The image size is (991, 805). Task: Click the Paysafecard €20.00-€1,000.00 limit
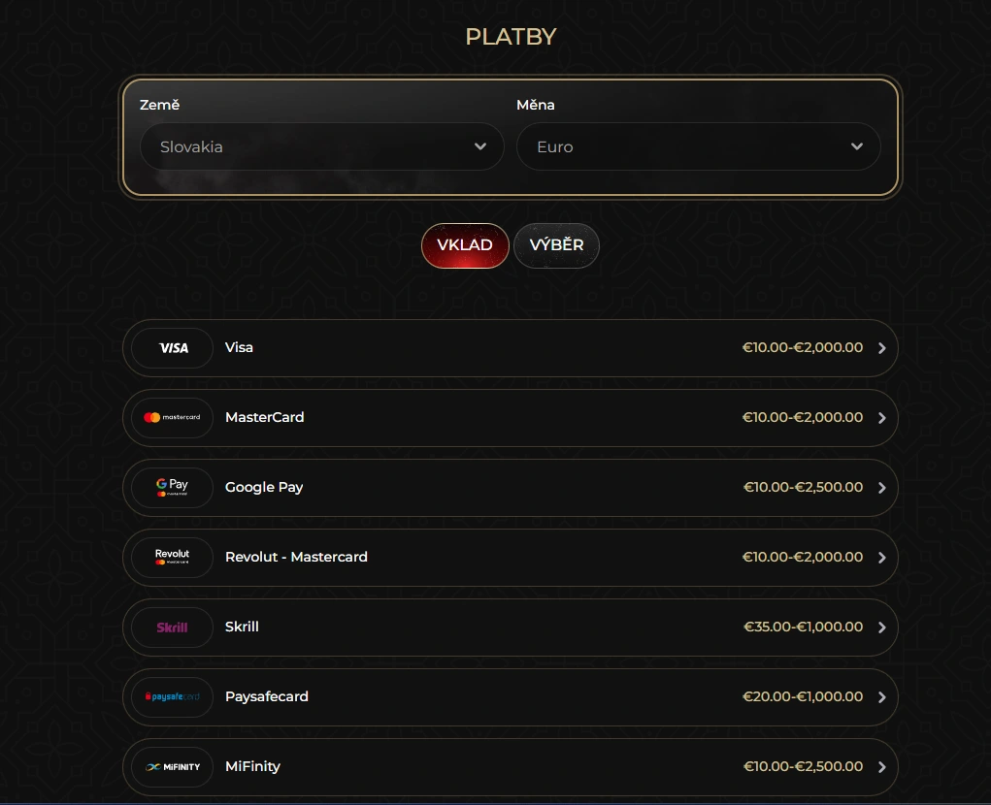803,697
